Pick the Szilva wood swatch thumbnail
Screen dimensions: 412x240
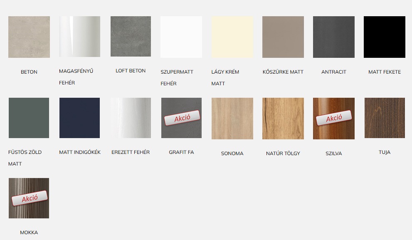pos(334,119)
